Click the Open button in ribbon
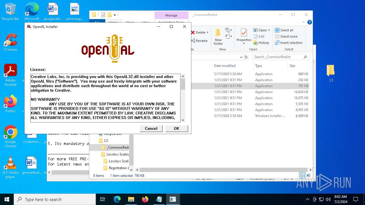 [260, 30]
